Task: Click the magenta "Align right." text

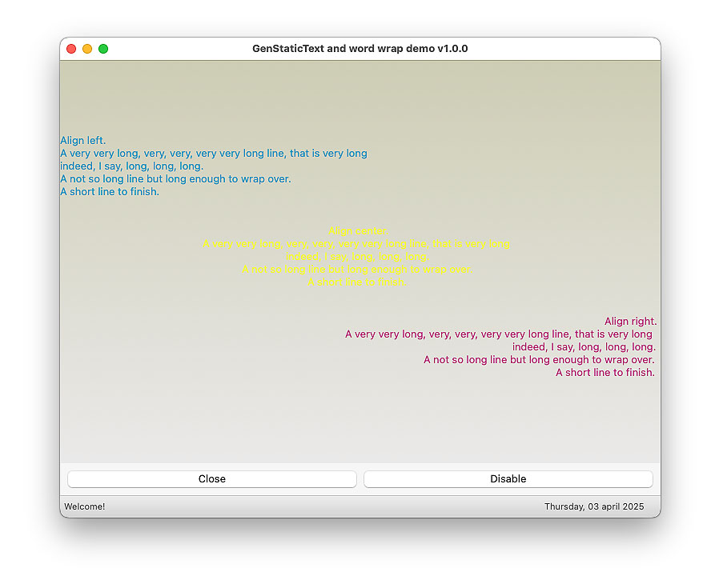Action: click(x=630, y=322)
